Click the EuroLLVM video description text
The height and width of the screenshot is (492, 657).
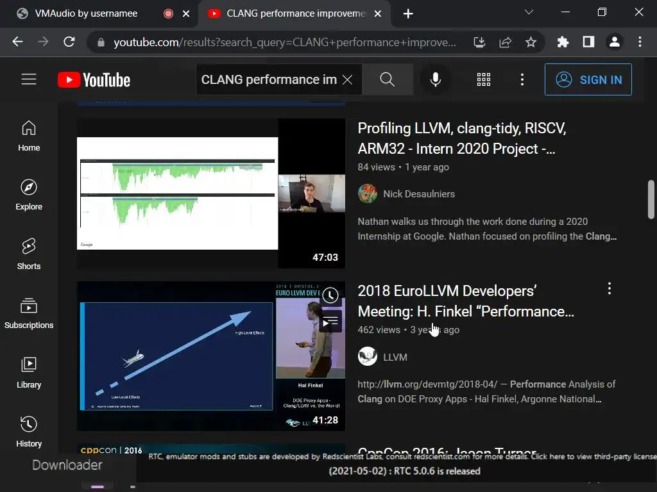coord(486,391)
